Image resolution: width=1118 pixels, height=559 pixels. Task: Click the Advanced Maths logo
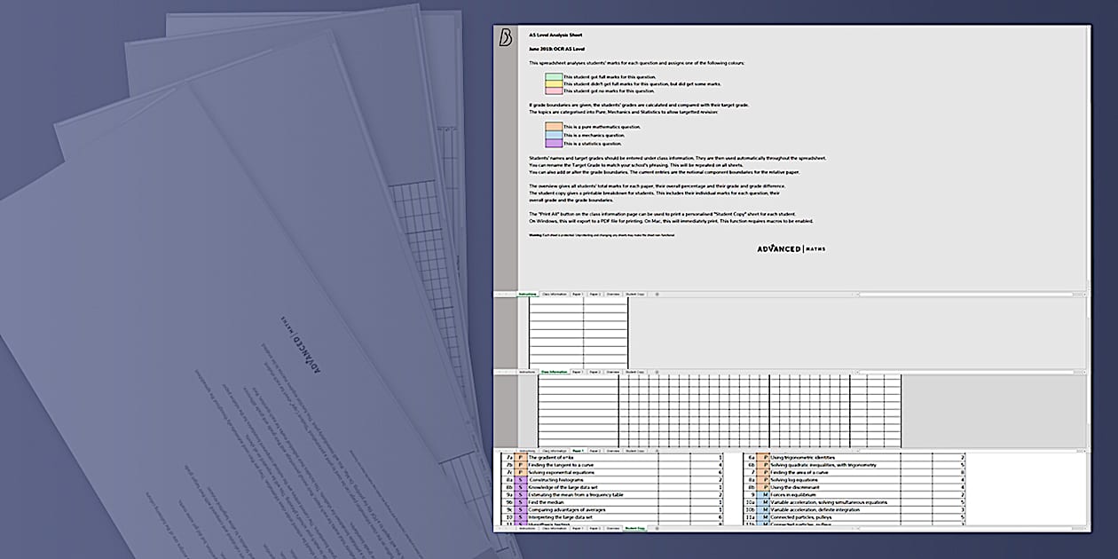pyautogui.click(x=791, y=248)
